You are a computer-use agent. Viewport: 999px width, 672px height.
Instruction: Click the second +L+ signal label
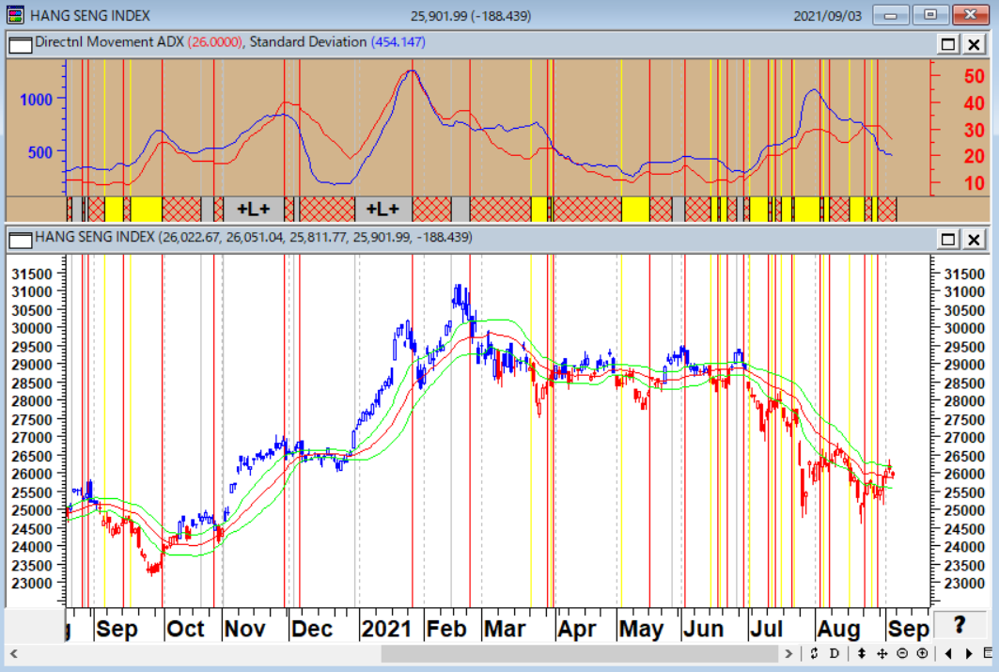coord(382,209)
